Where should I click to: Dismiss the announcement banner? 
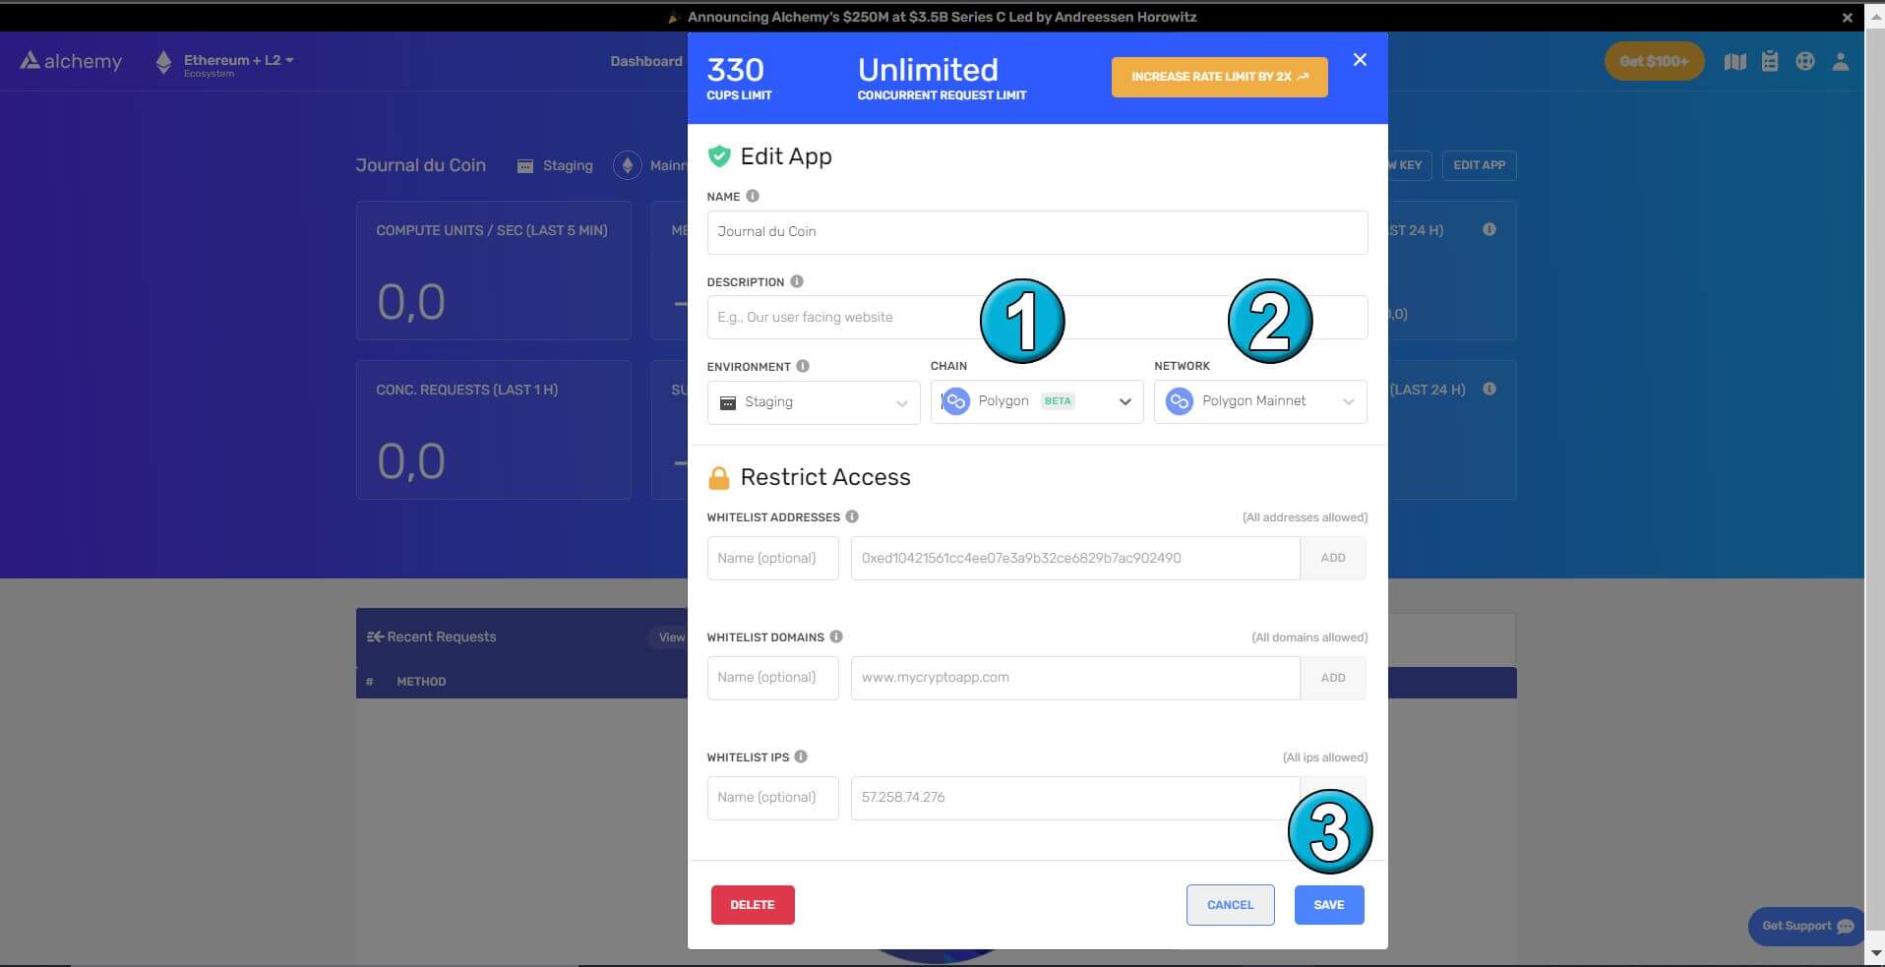coord(1847,18)
